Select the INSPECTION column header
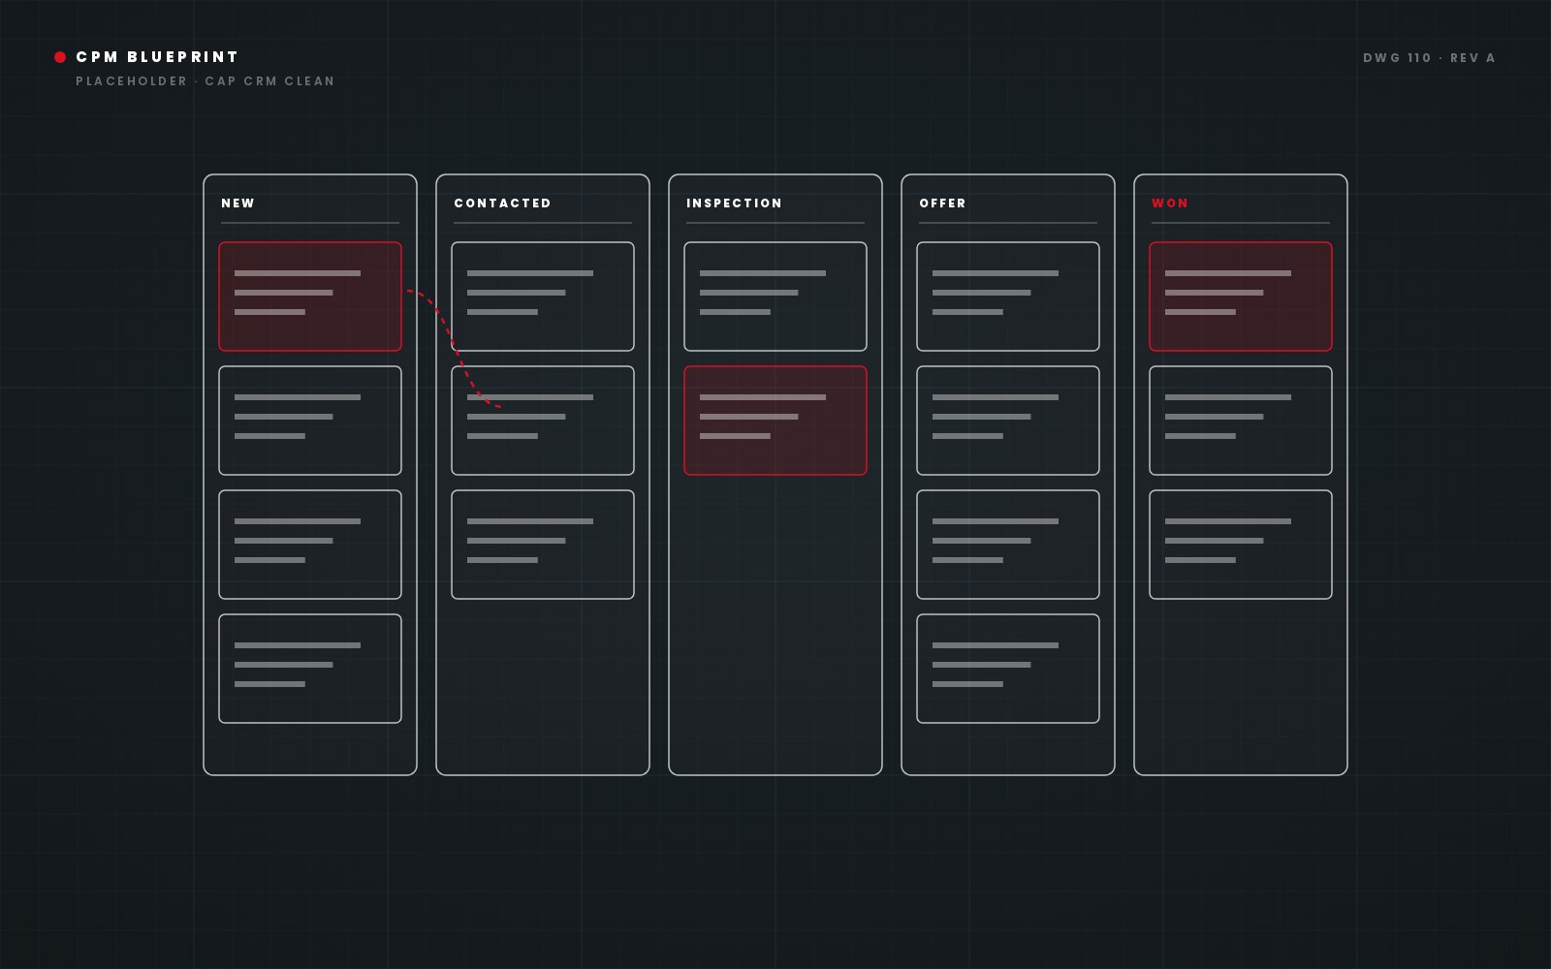The width and height of the screenshot is (1551, 969). (x=734, y=203)
